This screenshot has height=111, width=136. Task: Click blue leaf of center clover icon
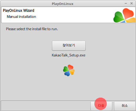click(x=67, y=74)
